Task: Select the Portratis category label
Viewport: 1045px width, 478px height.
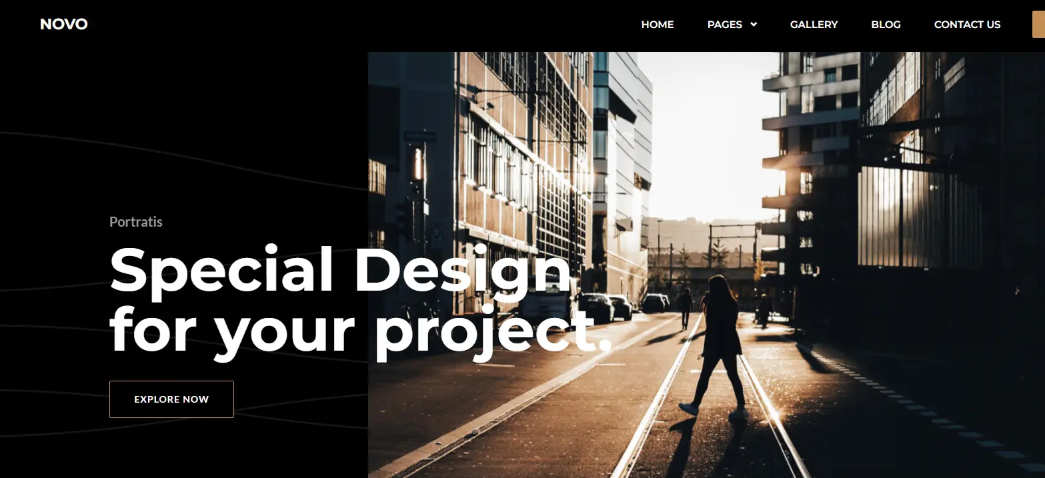Action: (x=136, y=222)
